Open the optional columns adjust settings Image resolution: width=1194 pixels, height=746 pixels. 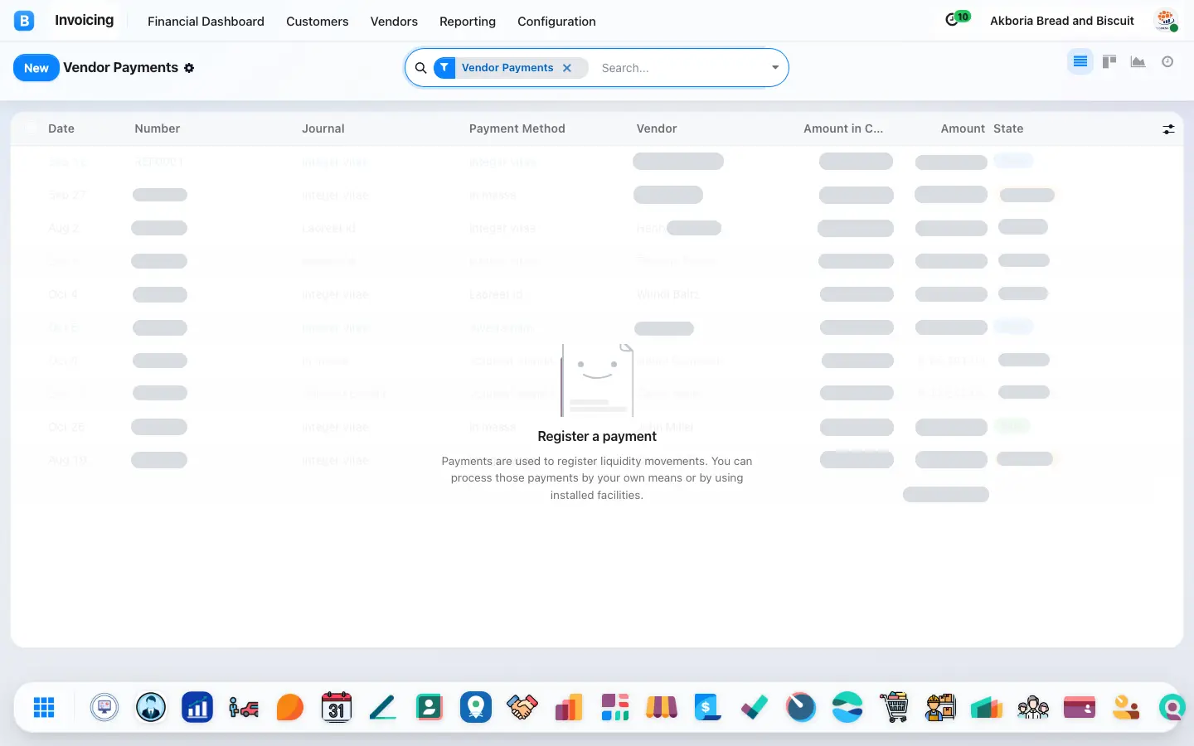point(1168,129)
